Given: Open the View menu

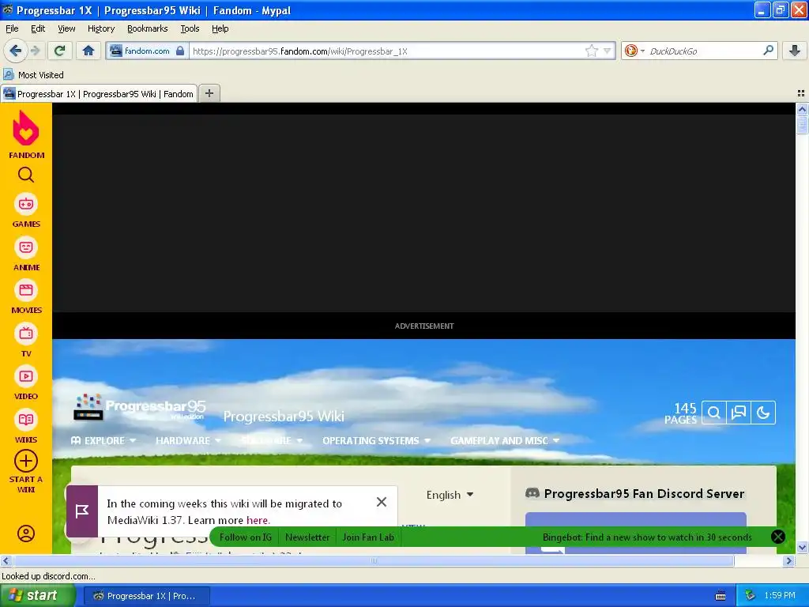Looking at the screenshot, I should (66, 28).
